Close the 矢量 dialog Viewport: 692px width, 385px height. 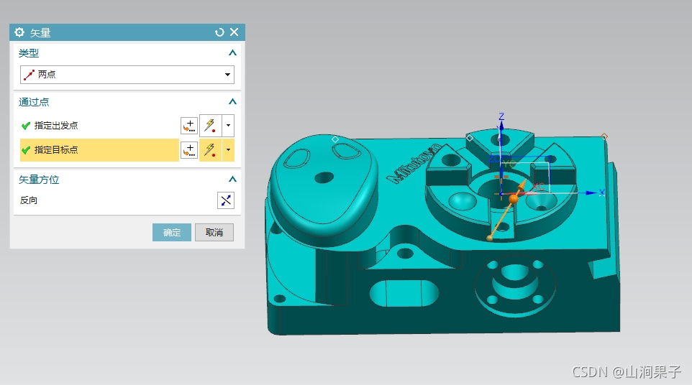(235, 32)
